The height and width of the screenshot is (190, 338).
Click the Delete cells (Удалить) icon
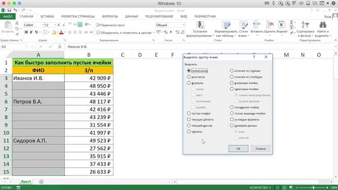coord(269,25)
